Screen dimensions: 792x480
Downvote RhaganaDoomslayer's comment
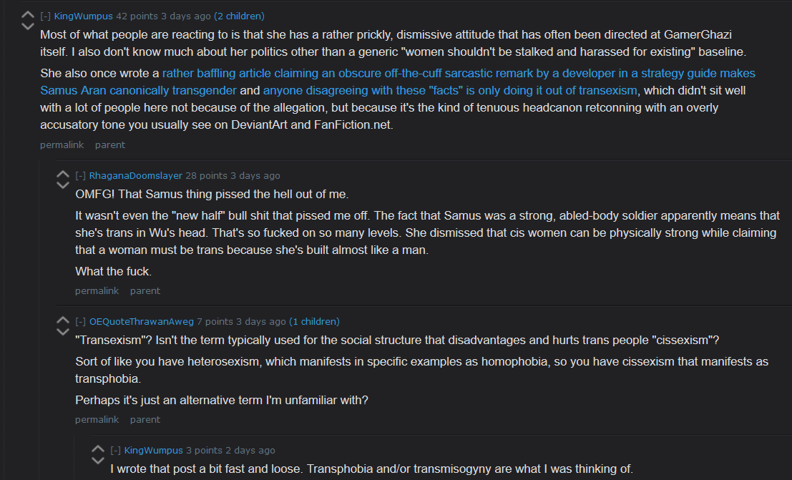click(63, 185)
